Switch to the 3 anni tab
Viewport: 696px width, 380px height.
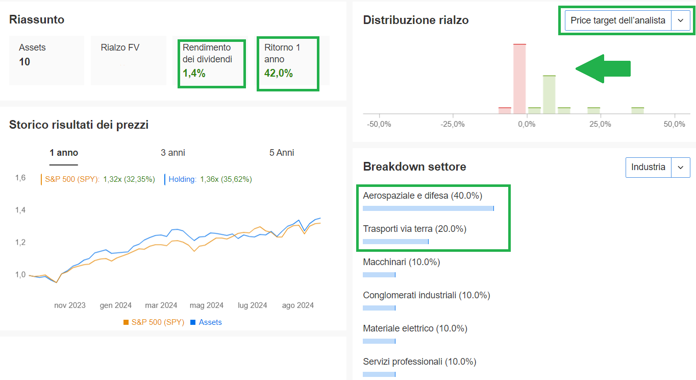coord(173,153)
